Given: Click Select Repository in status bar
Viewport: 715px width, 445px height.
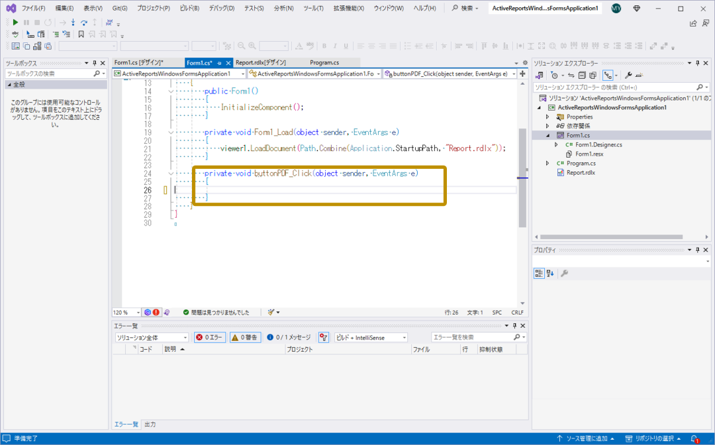Looking at the screenshot, I should pyautogui.click(x=653, y=438).
